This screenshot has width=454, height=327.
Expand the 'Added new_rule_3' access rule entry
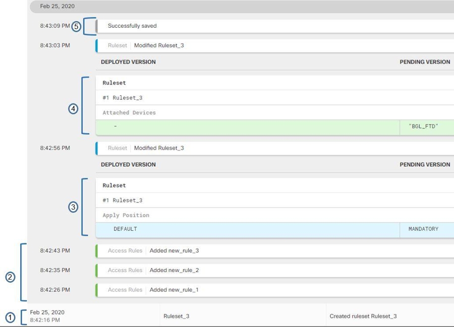pyautogui.click(x=174, y=251)
